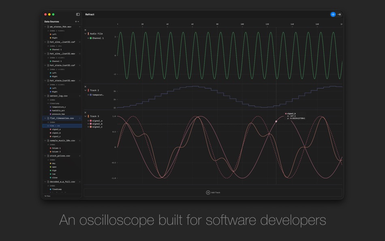
Task: Collapse the Audio File track chevron
Action: (86, 34)
